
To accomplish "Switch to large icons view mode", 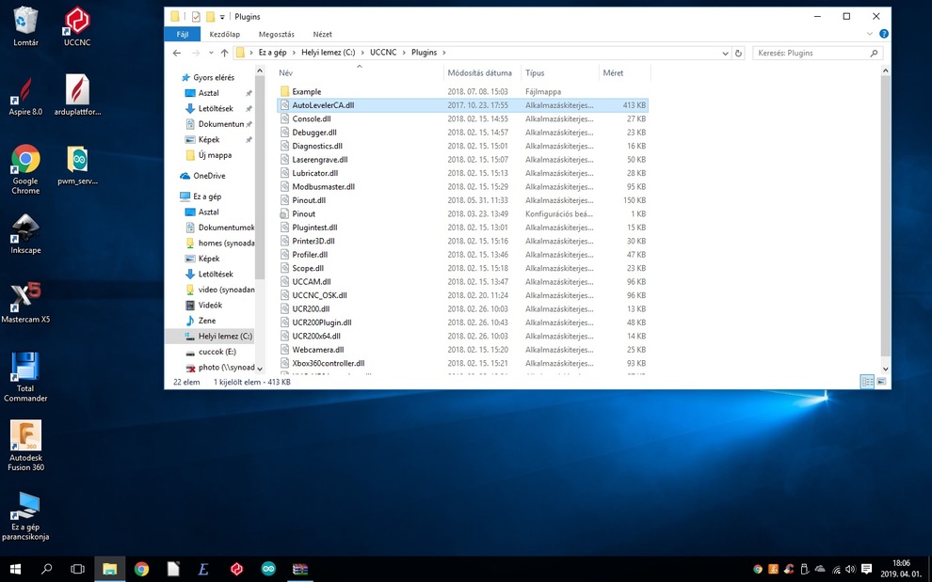I will 881,382.
